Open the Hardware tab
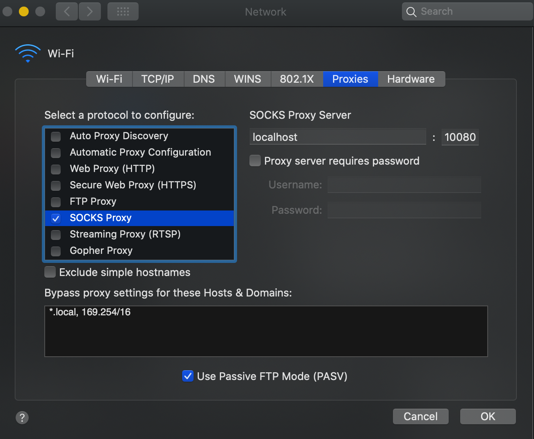The height and width of the screenshot is (439, 534). [x=411, y=79]
